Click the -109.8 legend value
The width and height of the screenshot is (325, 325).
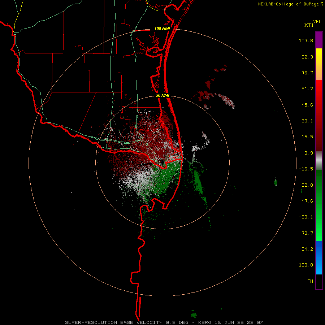[304, 265]
